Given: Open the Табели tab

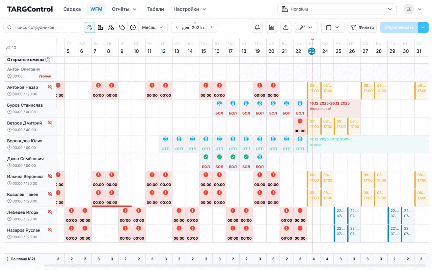Looking at the screenshot, I should (156, 9).
